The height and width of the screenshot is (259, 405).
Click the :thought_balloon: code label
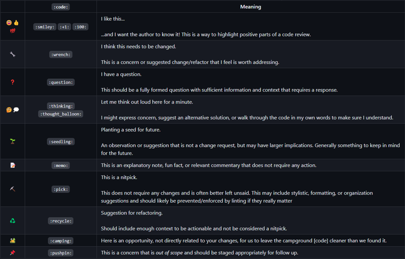(61, 114)
